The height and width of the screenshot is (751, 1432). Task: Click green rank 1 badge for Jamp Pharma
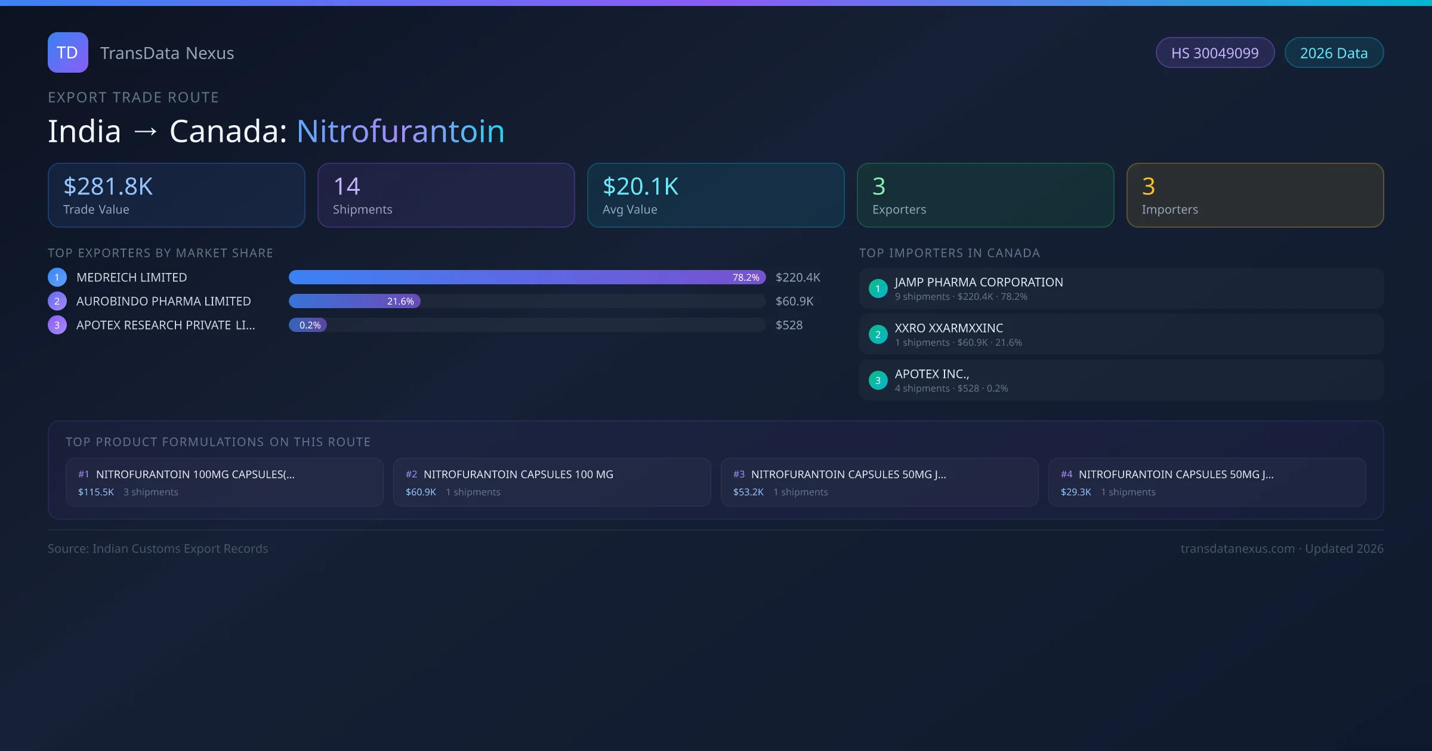tap(878, 288)
